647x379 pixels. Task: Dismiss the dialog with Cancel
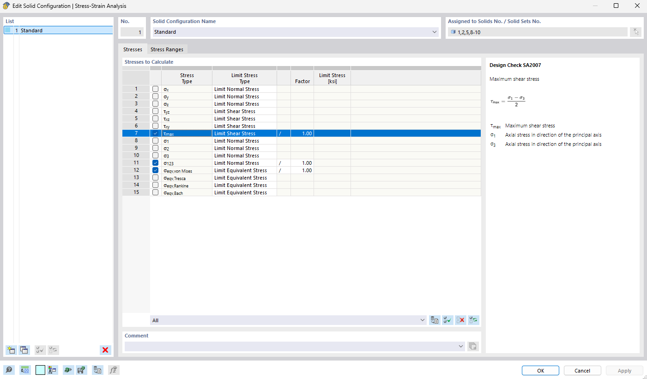[x=582, y=370]
